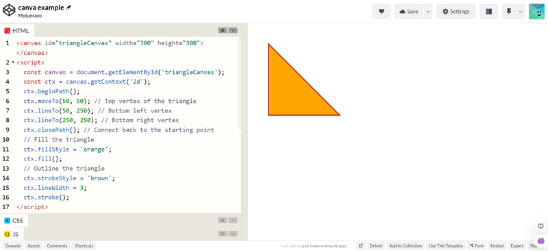Expand JS editor dropdown chevron
The image size is (548, 251).
(x=233, y=233)
